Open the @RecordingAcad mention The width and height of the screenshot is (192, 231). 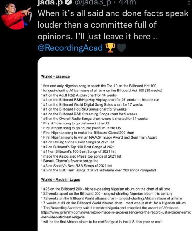click(70, 48)
